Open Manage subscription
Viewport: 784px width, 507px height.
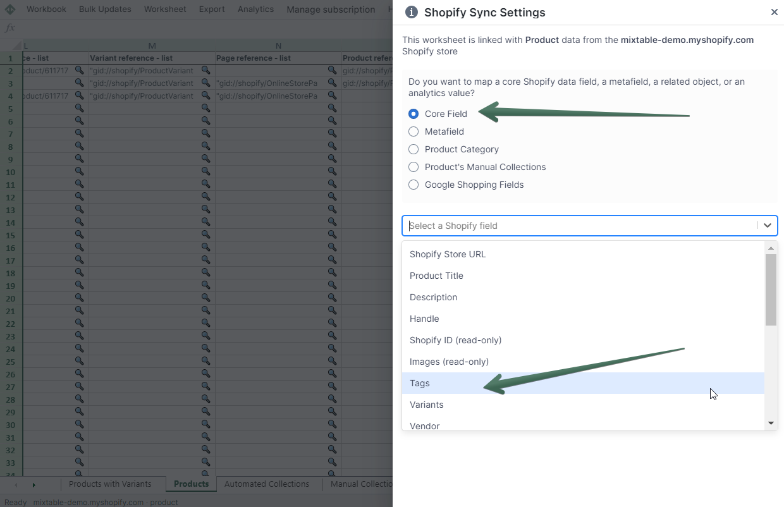click(331, 9)
